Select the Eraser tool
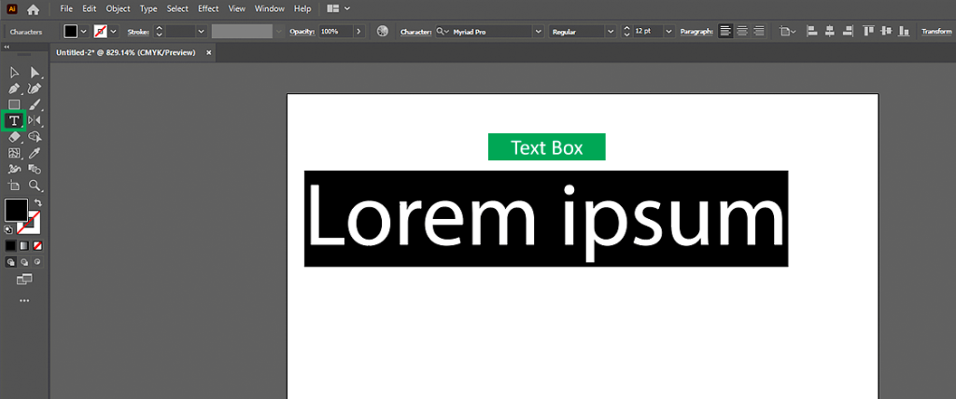The width and height of the screenshot is (956, 399). 14,137
